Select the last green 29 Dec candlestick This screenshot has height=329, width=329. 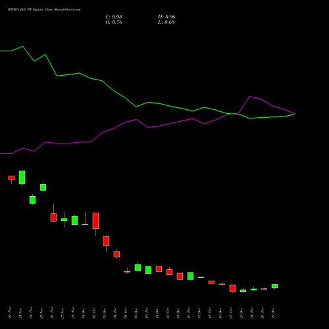[x=274, y=286]
